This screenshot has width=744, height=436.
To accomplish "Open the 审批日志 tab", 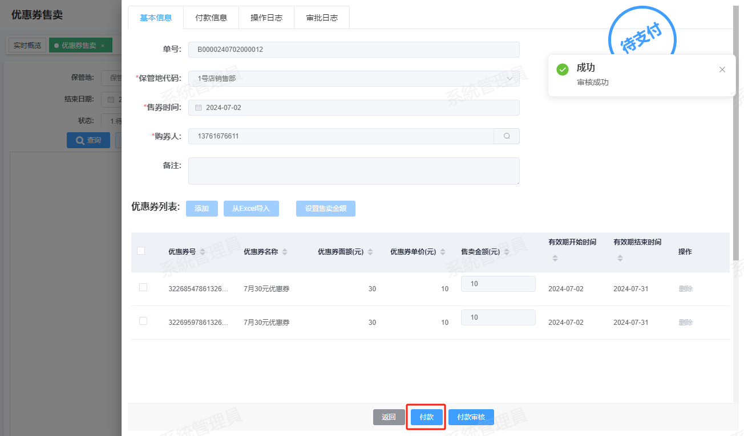I will (322, 18).
